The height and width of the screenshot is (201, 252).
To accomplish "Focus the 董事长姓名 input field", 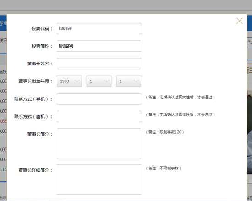I will click(x=99, y=64).
